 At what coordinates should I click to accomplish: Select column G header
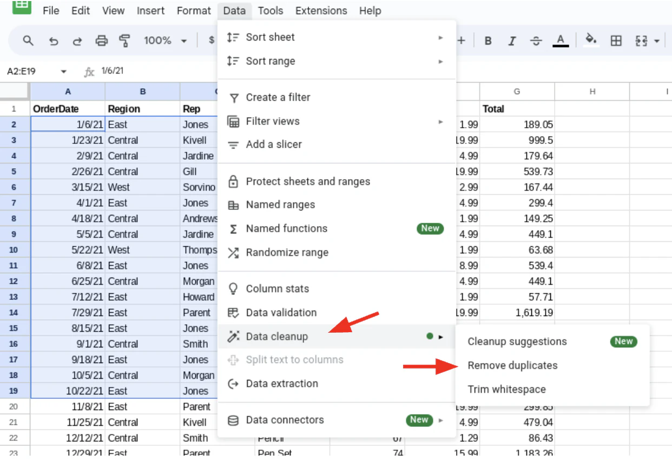point(517,91)
